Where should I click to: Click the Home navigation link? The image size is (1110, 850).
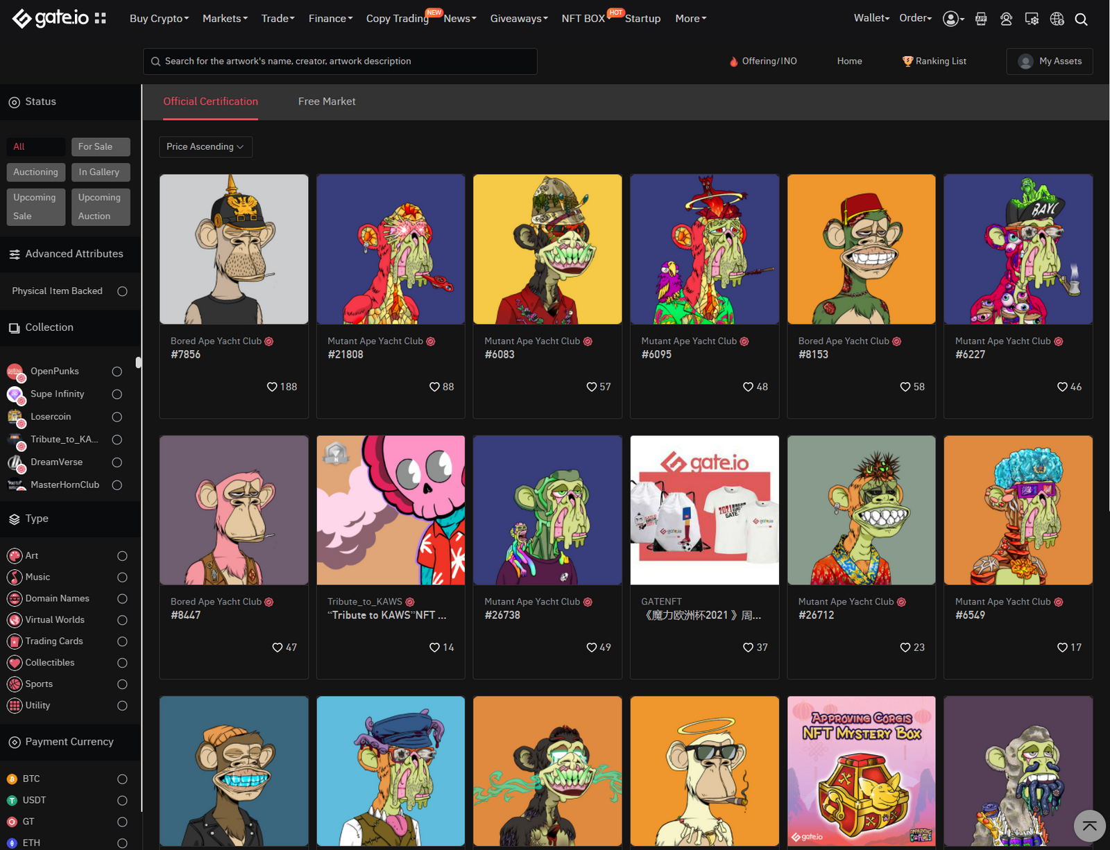click(849, 62)
